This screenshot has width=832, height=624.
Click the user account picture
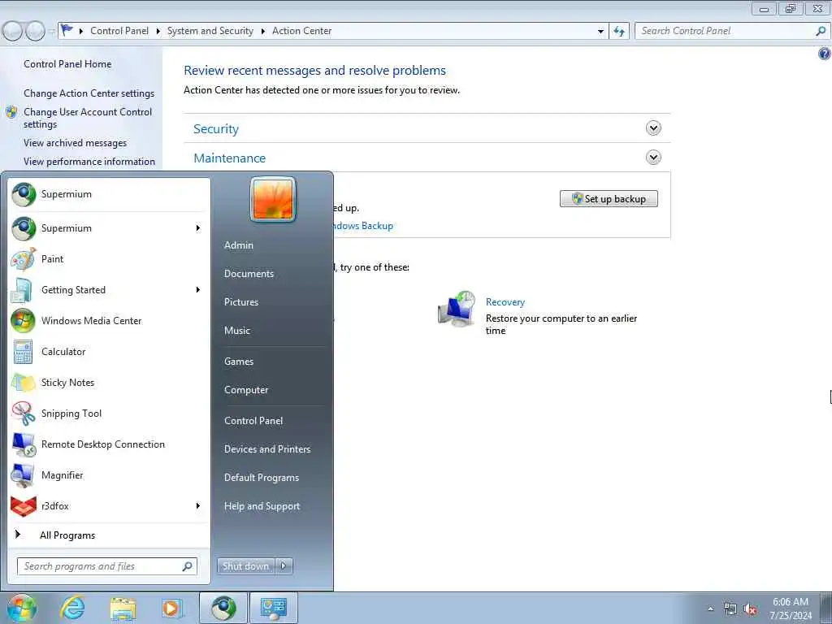(x=273, y=200)
